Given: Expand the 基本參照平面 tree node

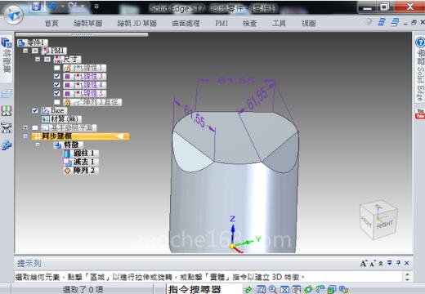Looking at the screenshot, I should 25,127.
